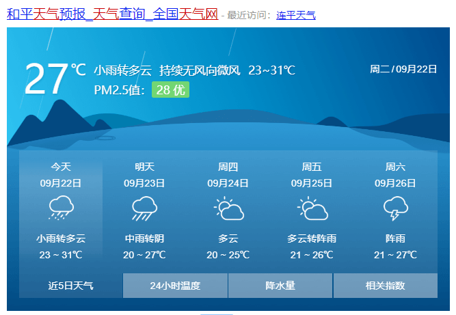Click today's card range 23 ~ 31℃
This screenshot has width=456, height=315.
(x=61, y=255)
